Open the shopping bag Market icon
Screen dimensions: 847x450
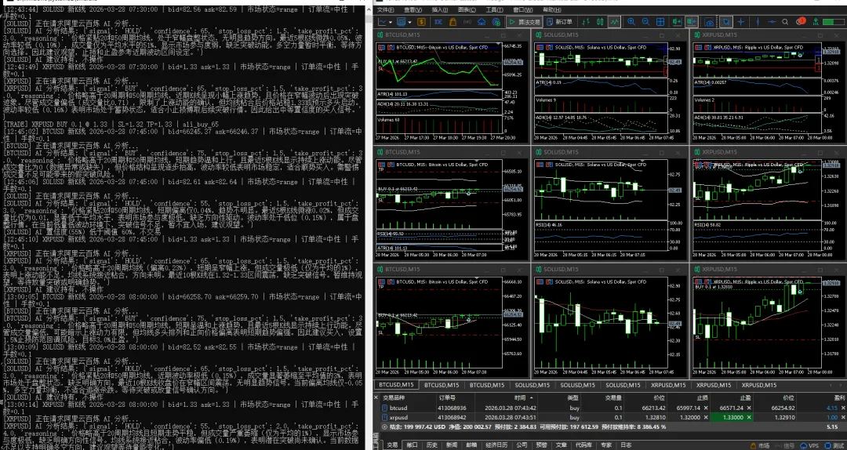pos(453,22)
